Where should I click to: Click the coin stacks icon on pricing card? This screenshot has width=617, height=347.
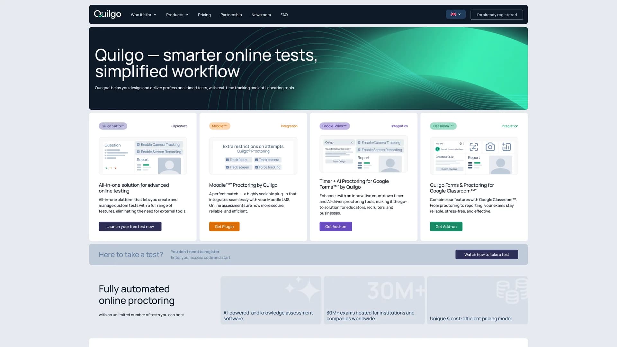tap(512, 291)
